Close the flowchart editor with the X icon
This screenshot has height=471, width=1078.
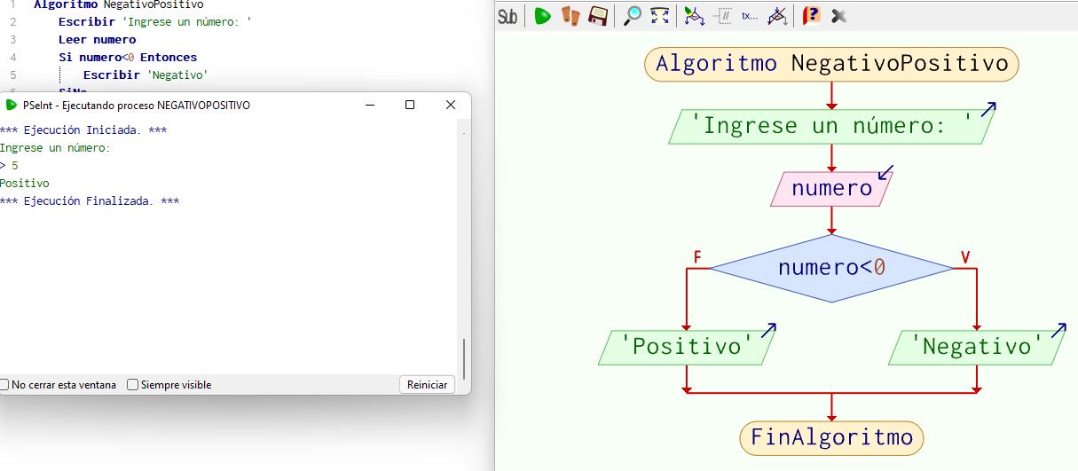click(x=838, y=16)
